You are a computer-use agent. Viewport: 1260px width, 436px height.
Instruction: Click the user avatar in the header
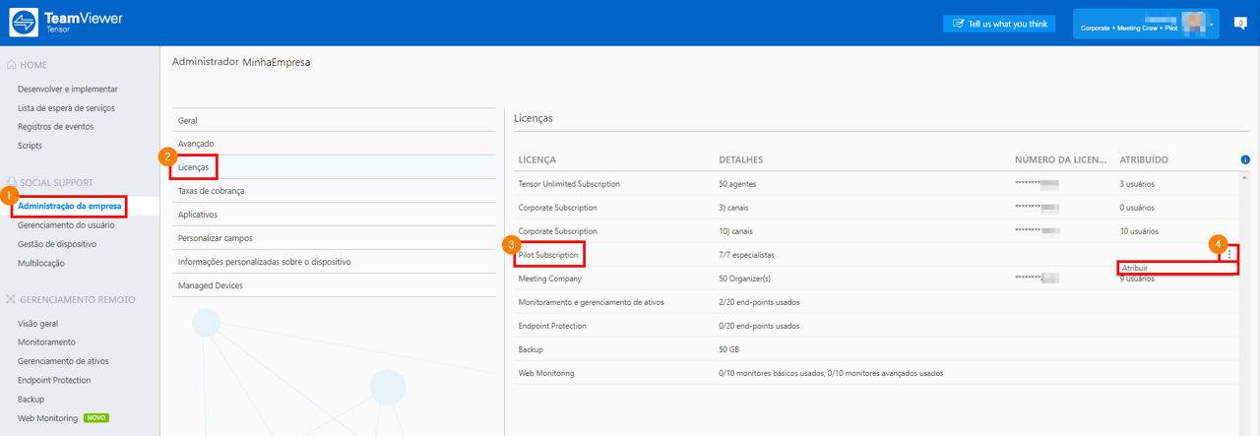point(1194,23)
